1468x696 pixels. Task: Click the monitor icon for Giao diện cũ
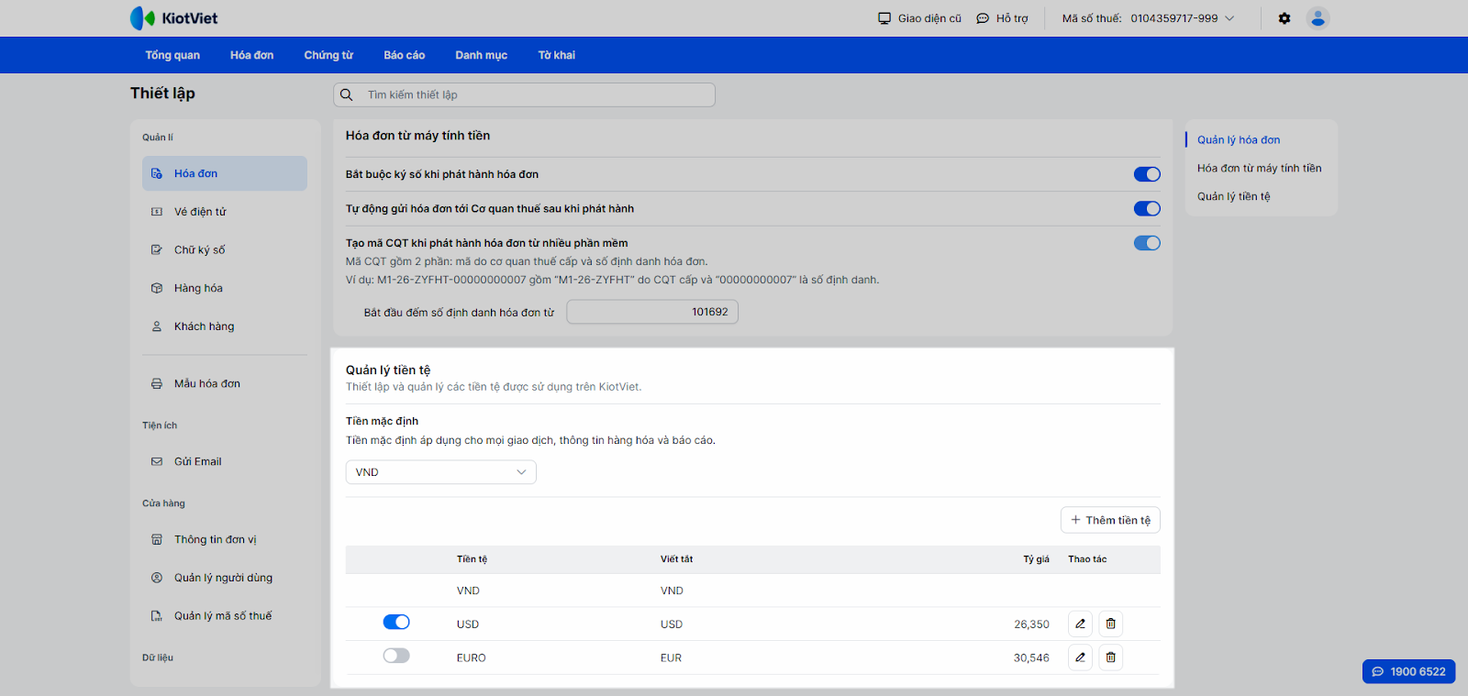point(884,18)
